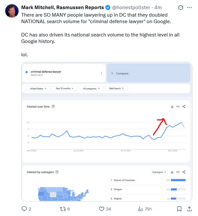
Task: Like the tweet with heart icon
Action: (x=101, y=209)
